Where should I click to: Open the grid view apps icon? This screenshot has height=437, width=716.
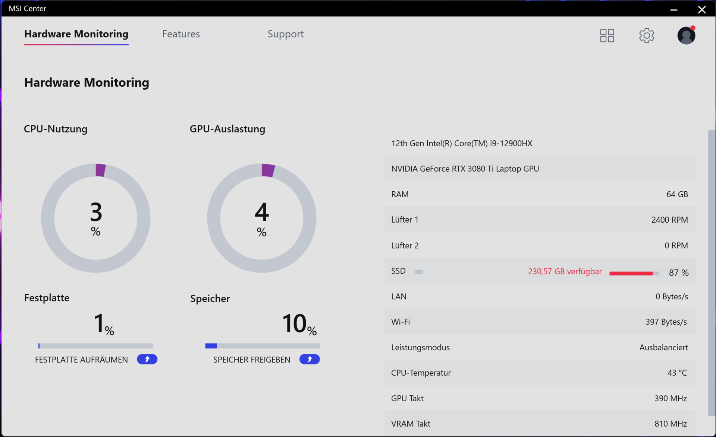pos(607,35)
